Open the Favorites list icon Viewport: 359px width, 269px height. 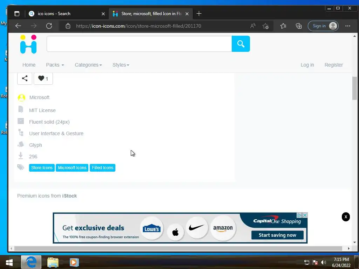pos(283,26)
